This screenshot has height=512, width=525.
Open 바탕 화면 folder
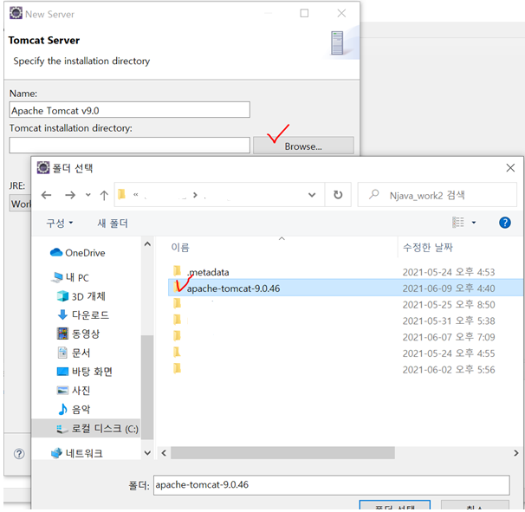pos(85,372)
